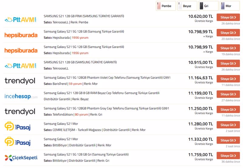Click trendyol logo for Phantom Gray listing
This screenshot has height=168, width=243.
click(20, 111)
